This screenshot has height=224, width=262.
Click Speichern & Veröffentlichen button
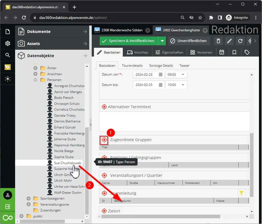(x=129, y=41)
